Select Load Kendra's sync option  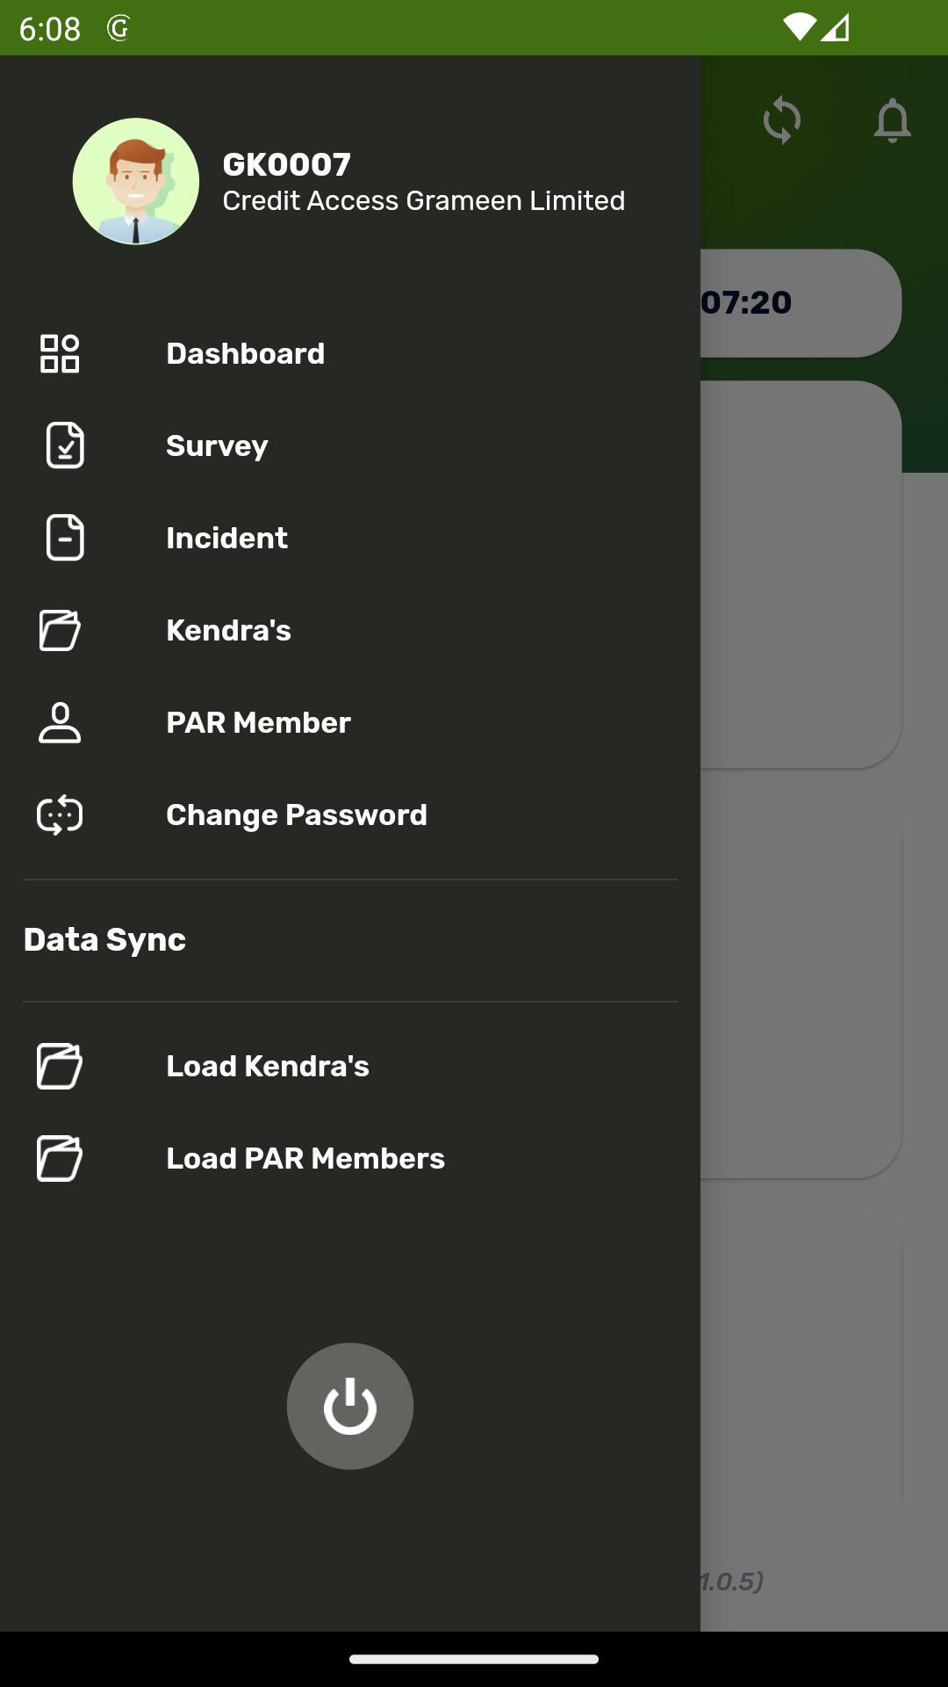pyautogui.click(x=350, y=1066)
